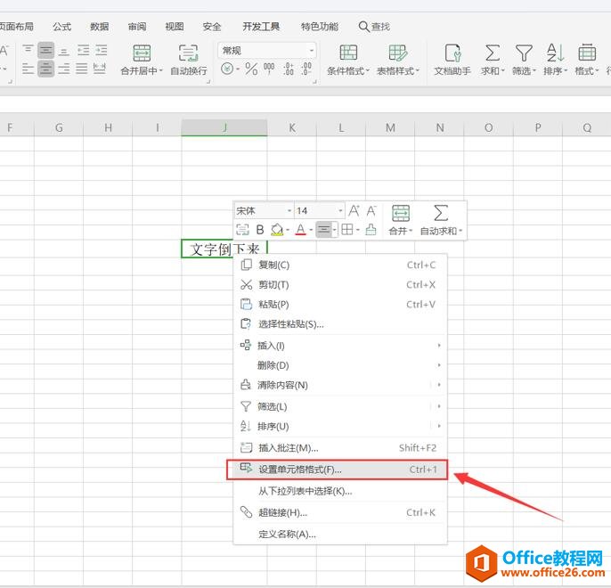The height and width of the screenshot is (588, 611).
Task: Click the mini toolbar format painter icon
Action: (371, 230)
